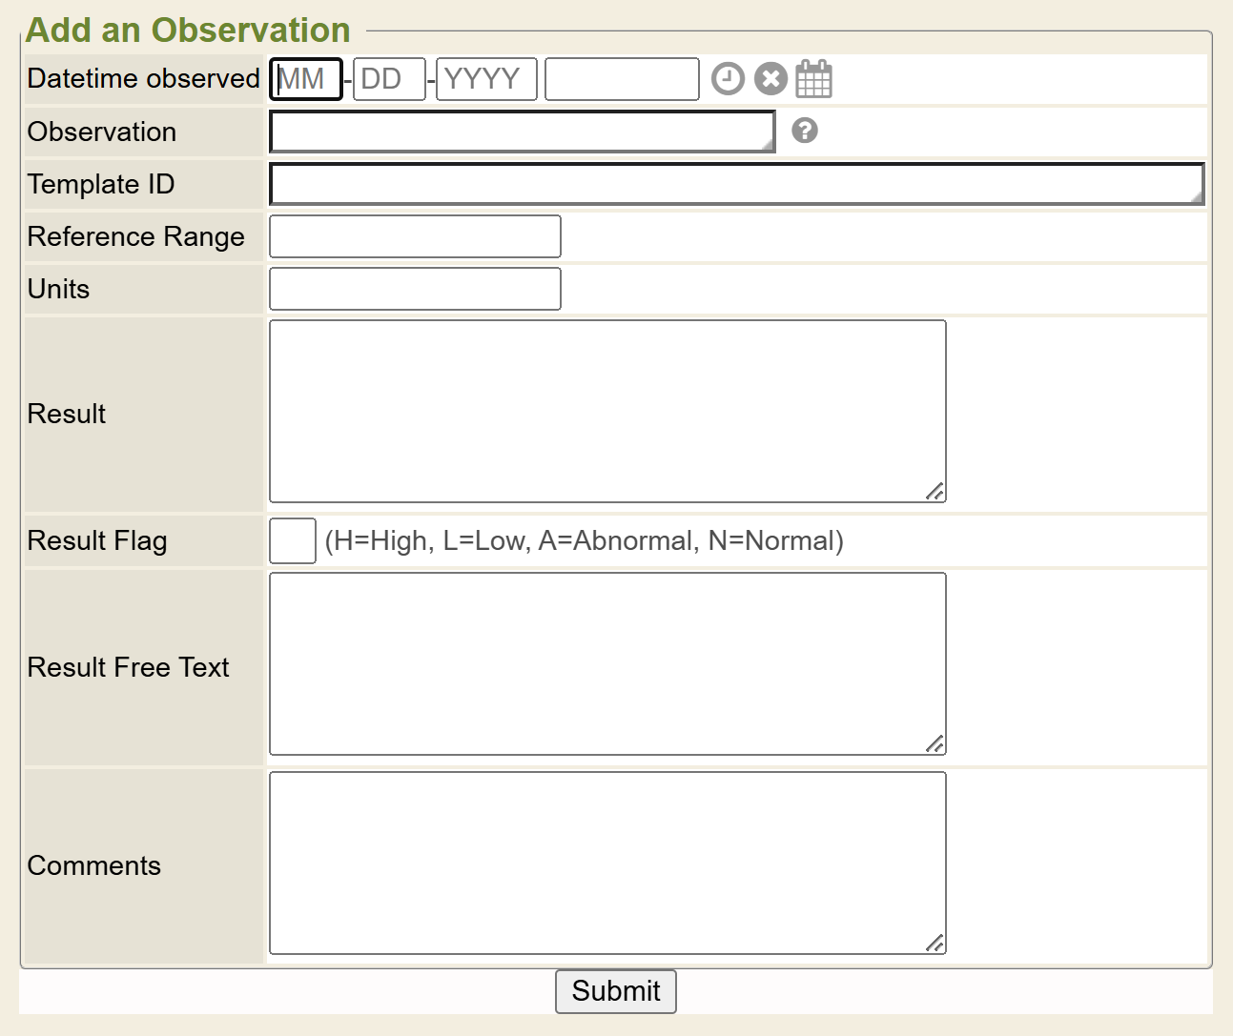Image resolution: width=1233 pixels, height=1036 pixels.
Task: Click inside the Comments text area
Action: pyautogui.click(x=607, y=863)
